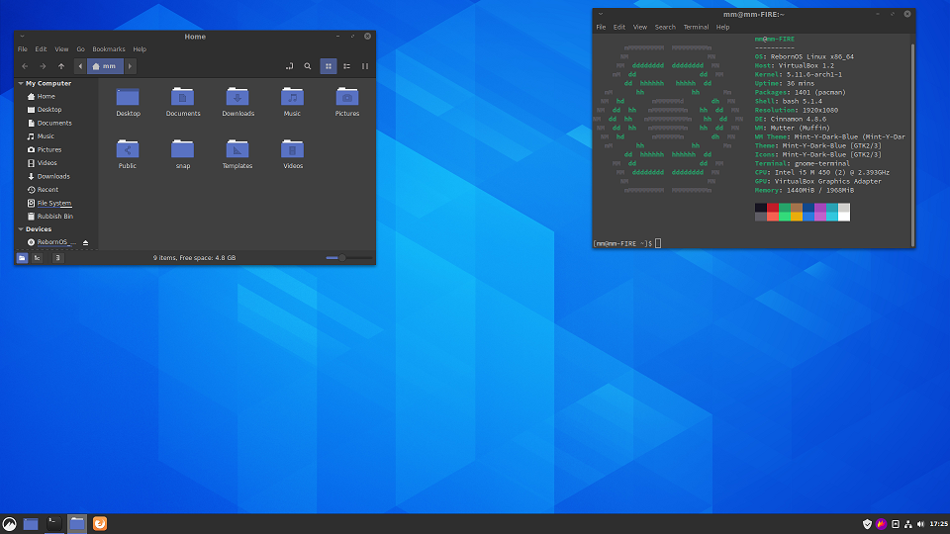
Task: Click the mm path bar button
Action: 105,66
